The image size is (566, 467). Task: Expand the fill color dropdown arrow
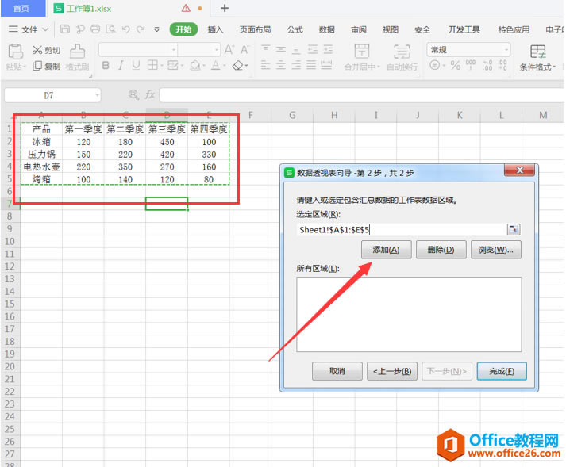point(204,66)
